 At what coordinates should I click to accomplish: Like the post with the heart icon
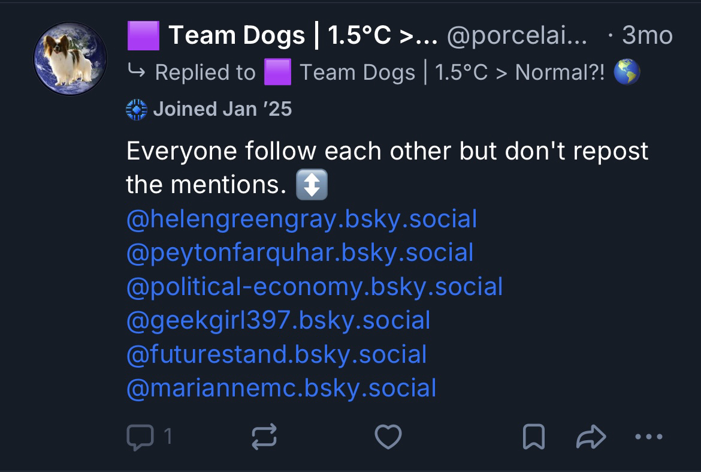click(388, 437)
